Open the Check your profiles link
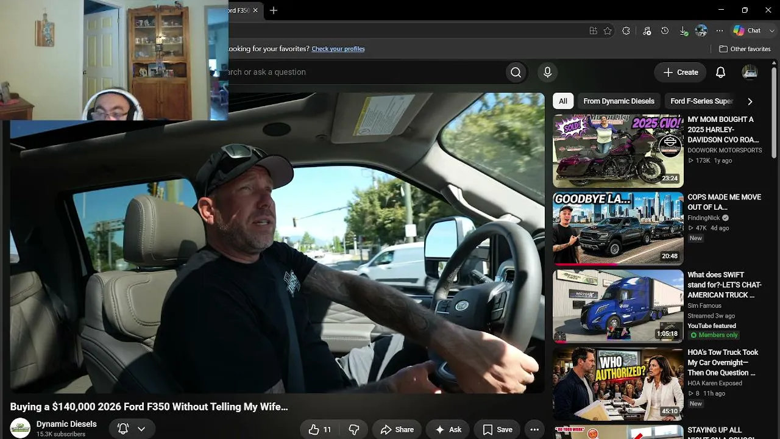 (x=338, y=49)
